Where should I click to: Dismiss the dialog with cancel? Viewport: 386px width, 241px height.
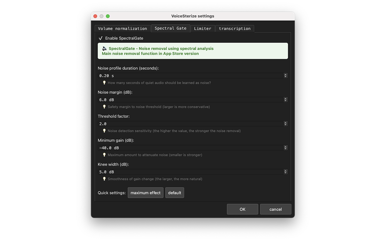(x=276, y=209)
